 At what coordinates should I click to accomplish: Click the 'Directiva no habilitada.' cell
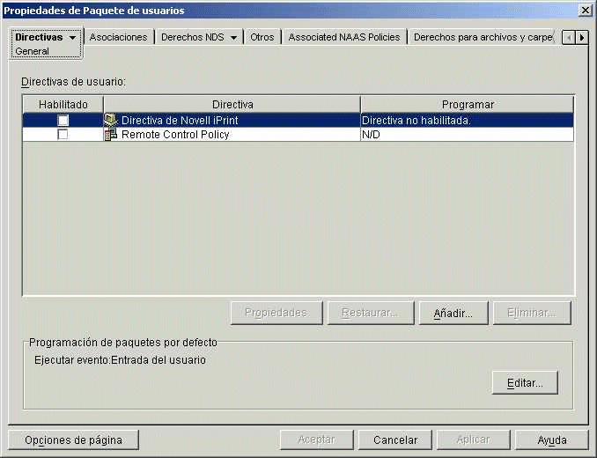click(467, 121)
